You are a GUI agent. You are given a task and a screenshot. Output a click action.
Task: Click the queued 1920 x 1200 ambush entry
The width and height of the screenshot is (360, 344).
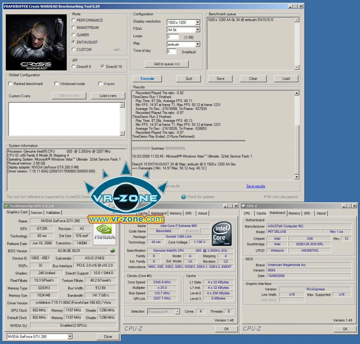point(240,20)
